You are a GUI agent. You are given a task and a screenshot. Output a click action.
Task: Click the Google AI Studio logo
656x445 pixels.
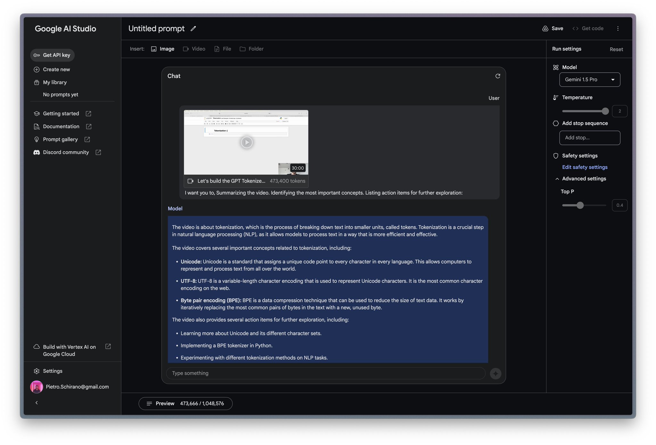click(x=65, y=28)
